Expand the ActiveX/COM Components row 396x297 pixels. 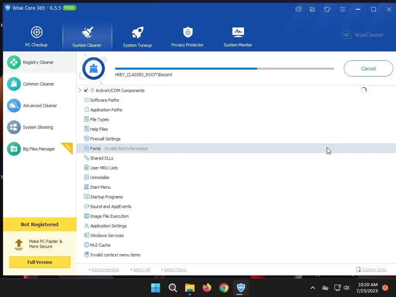click(x=80, y=90)
